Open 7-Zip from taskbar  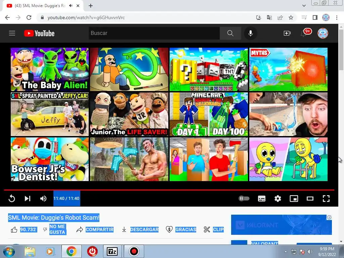pyautogui.click(x=112, y=251)
